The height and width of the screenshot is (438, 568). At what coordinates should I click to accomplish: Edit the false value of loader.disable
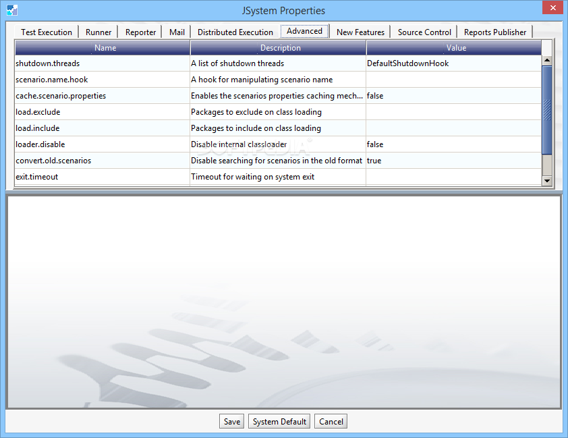pyautogui.click(x=454, y=144)
